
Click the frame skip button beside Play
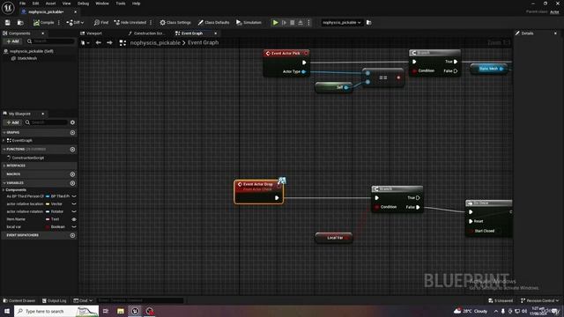284,23
